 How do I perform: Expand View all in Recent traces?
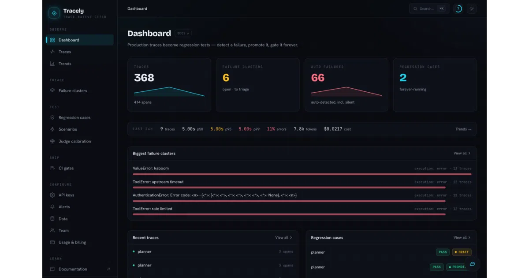[x=284, y=237]
